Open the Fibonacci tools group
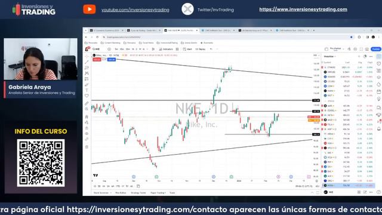This screenshot has width=382, height=215. click(87, 67)
